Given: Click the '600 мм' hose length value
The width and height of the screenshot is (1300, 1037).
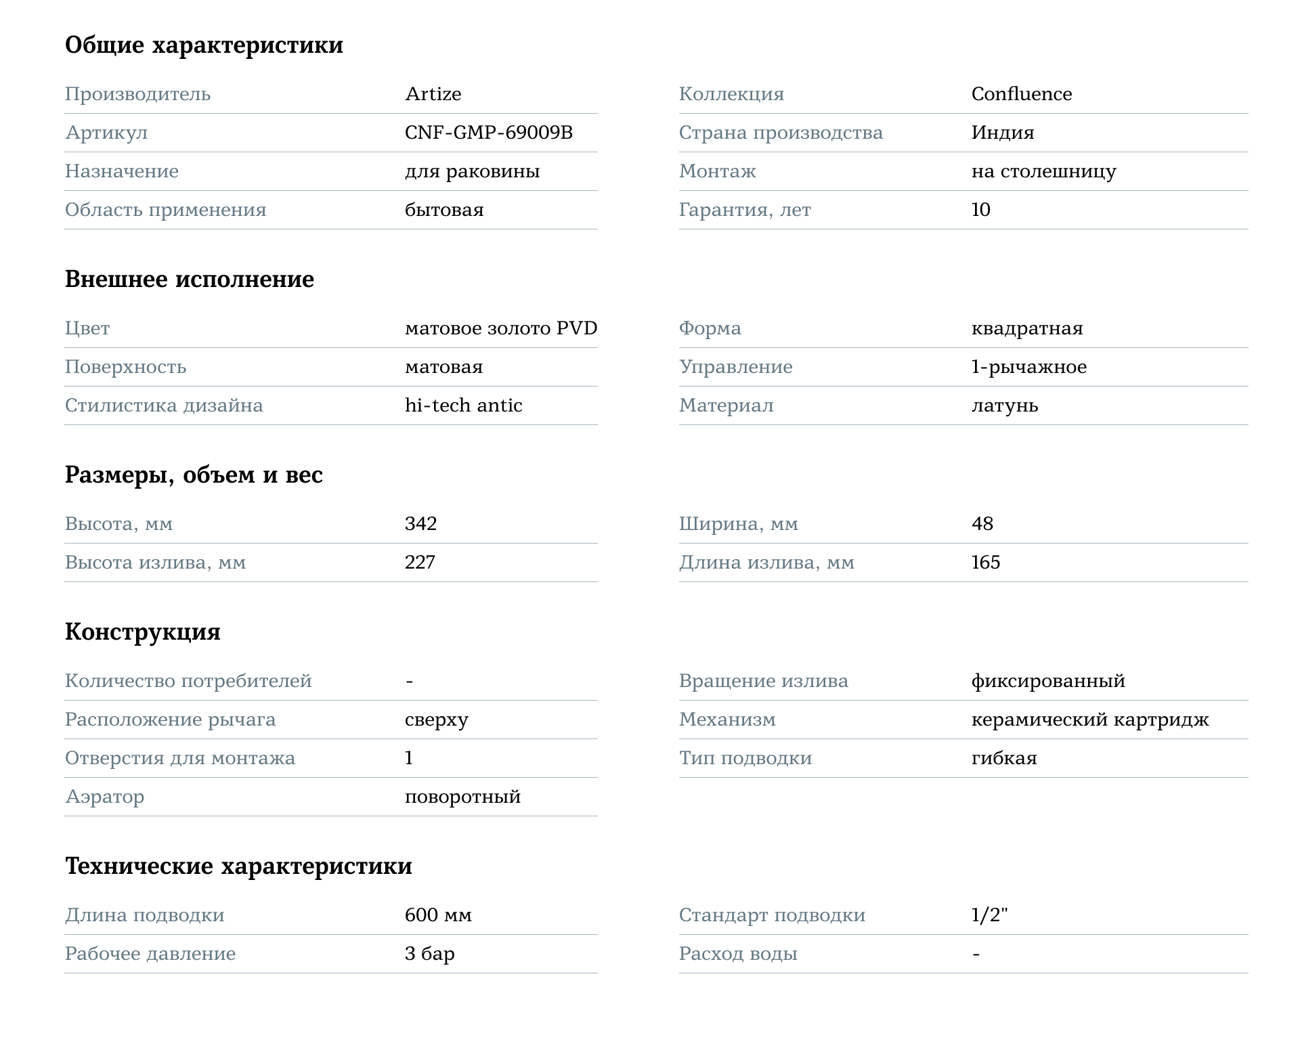Looking at the screenshot, I should 438,915.
